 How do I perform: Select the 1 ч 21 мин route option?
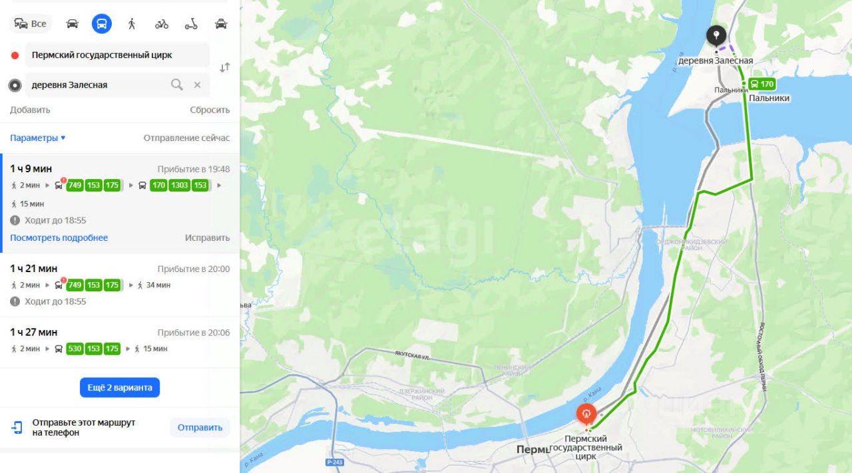click(120, 285)
